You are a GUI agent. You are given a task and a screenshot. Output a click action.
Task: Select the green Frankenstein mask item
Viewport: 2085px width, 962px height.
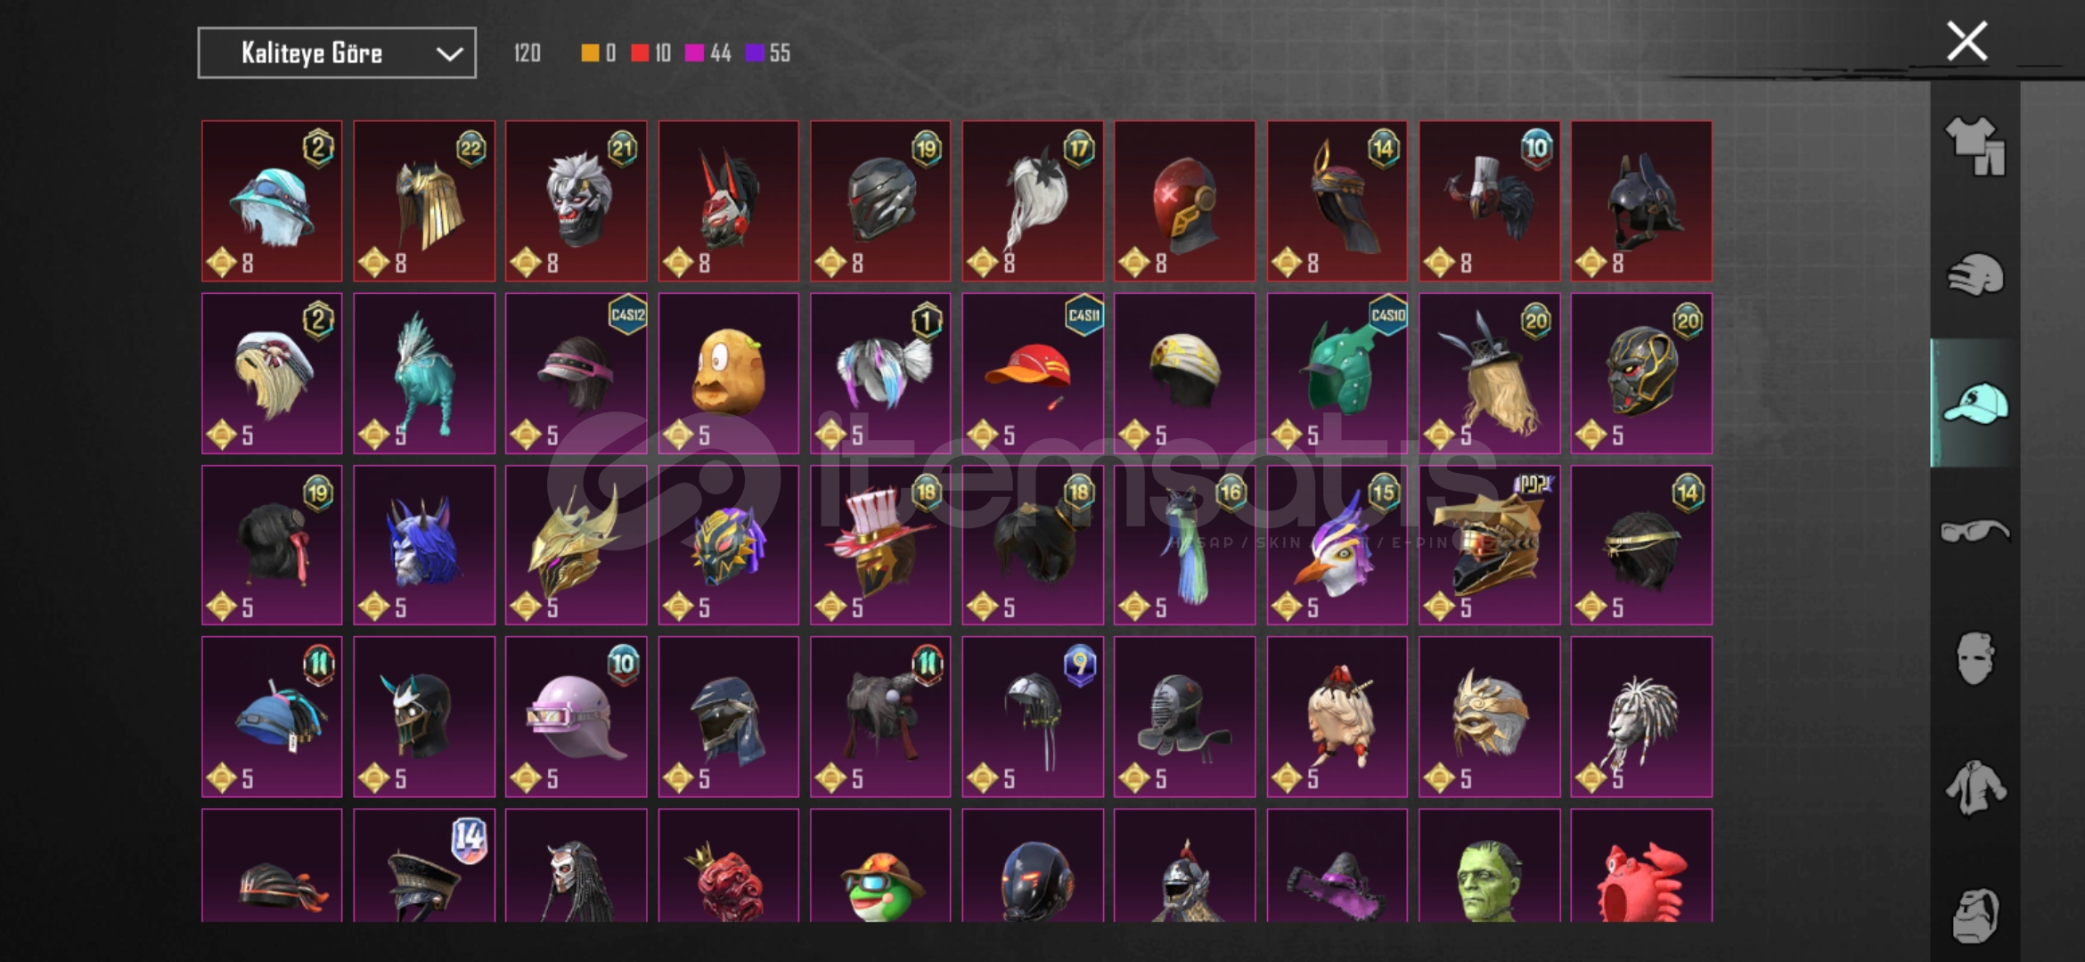pyautogui.click(x=1489, y=865)
